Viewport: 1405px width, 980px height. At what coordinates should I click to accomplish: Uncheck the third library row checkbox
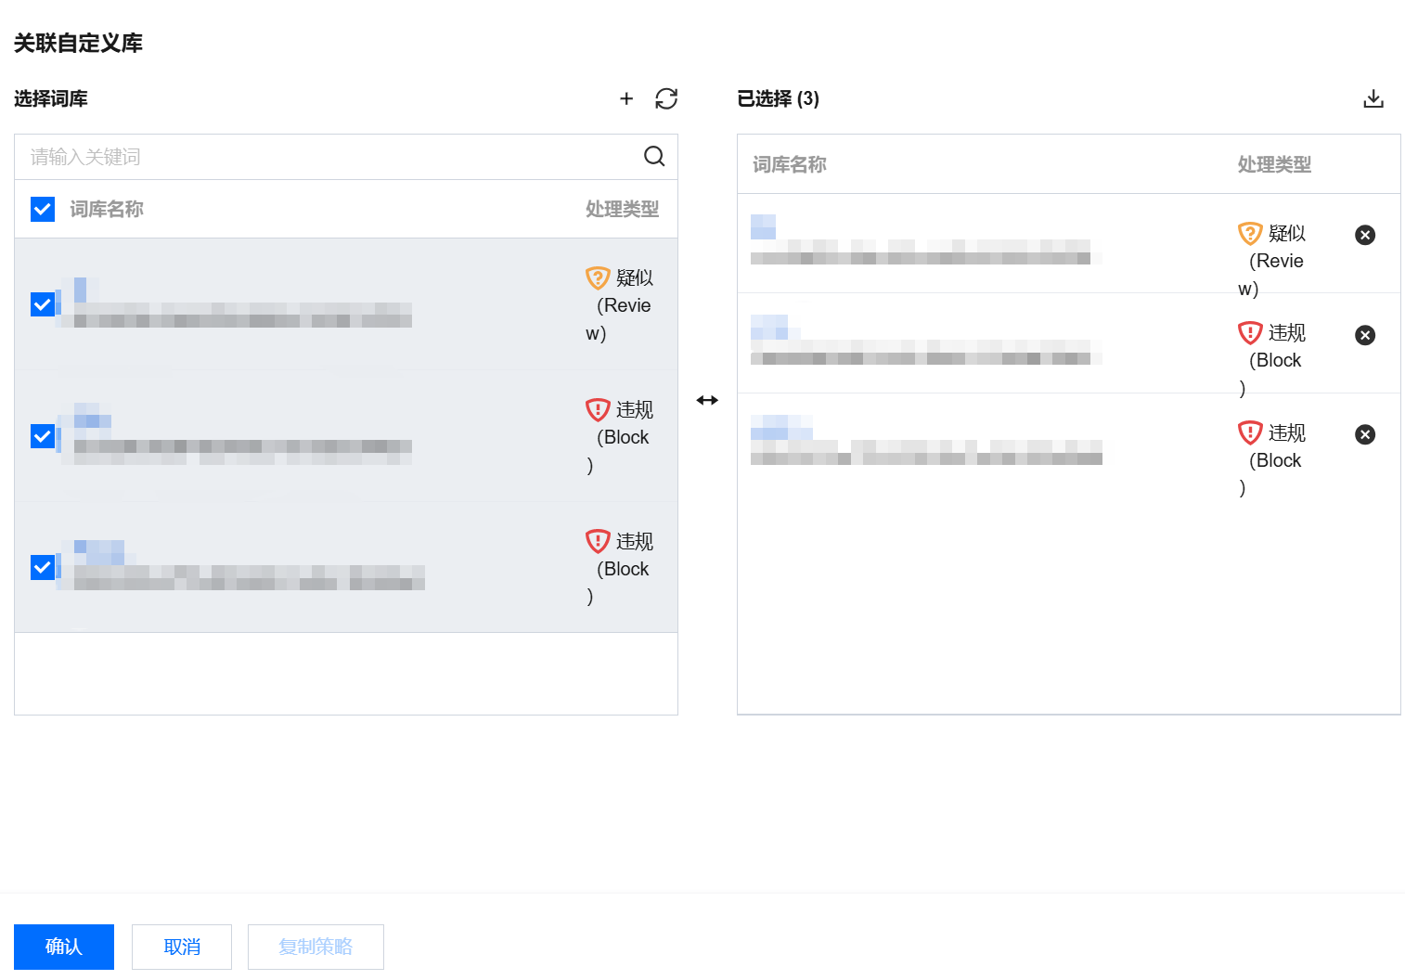click(43, 566)
